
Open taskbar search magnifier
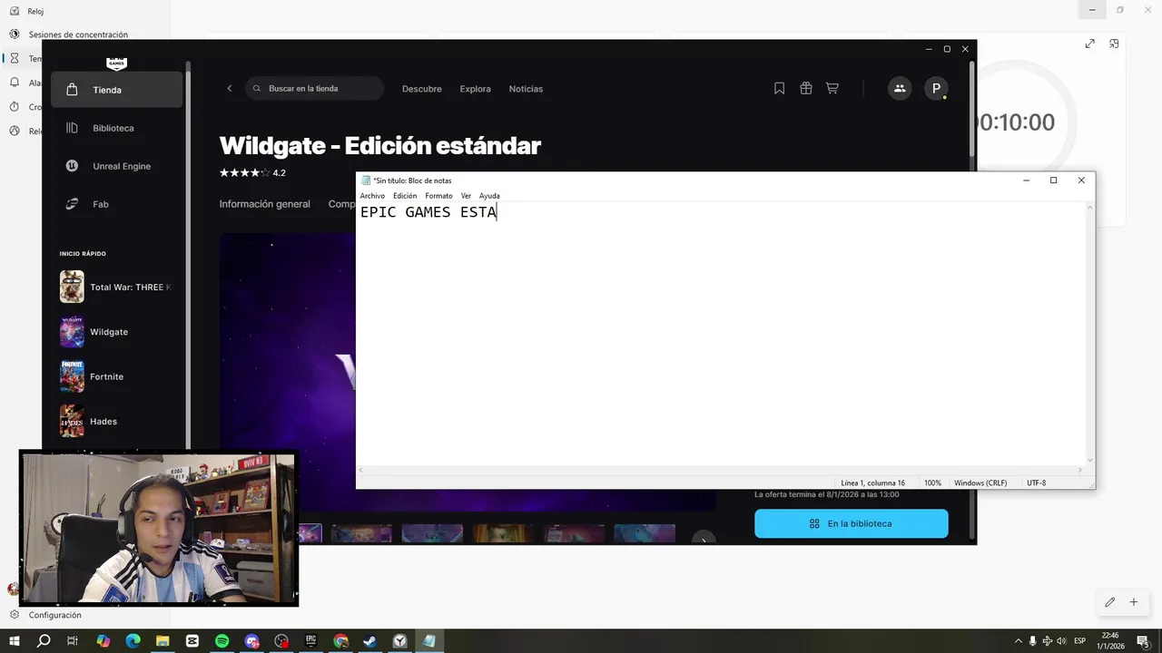pos(44,641)
